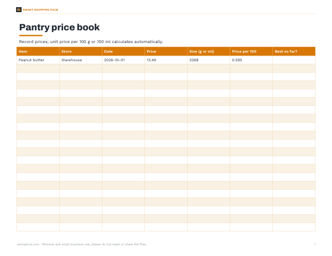Image resolution: width=332 pixels, height=256 pixels.
Task: Click the 'Record prices' instruction sentence
Action: coord(91,41)
